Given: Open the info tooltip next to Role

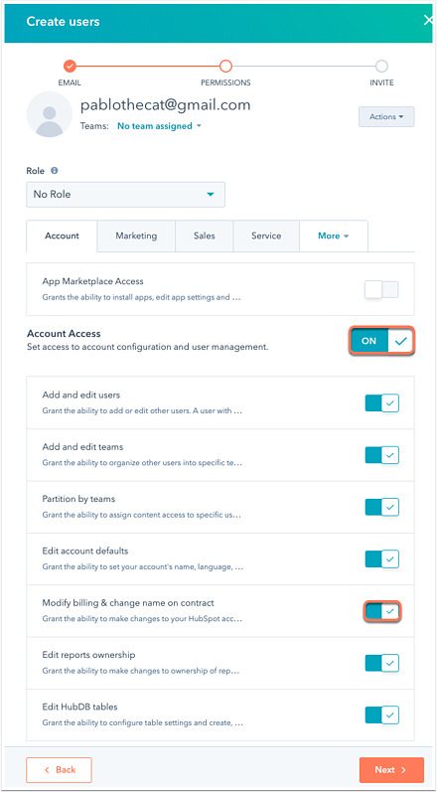Looking at the screenshot, I should point(54,171).
